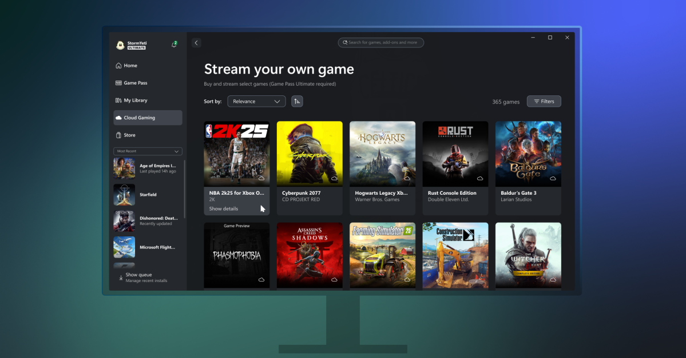Toggle the sort order ascending button
This screenshot has height=358, width=686.
296,101
